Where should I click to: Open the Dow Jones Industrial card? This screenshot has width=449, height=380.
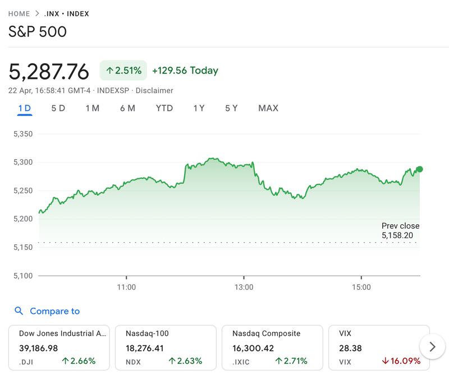coord(59,347)
